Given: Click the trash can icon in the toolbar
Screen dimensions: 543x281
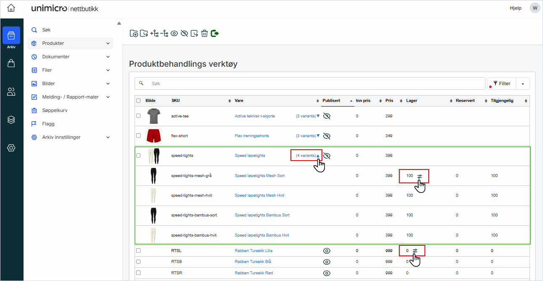Looking at the screenshot, I should pyautogui.click(x=204, y=34).
